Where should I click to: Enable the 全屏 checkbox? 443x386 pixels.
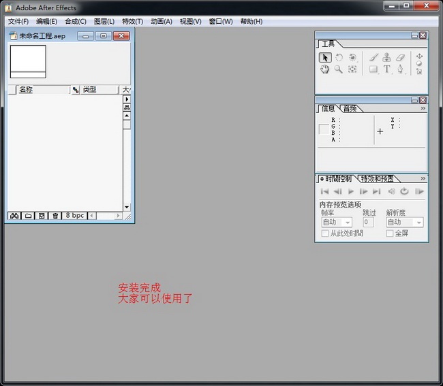click(390, 234)
